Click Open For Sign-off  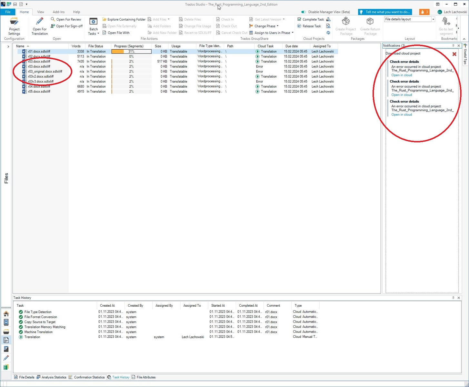[66, 26]
